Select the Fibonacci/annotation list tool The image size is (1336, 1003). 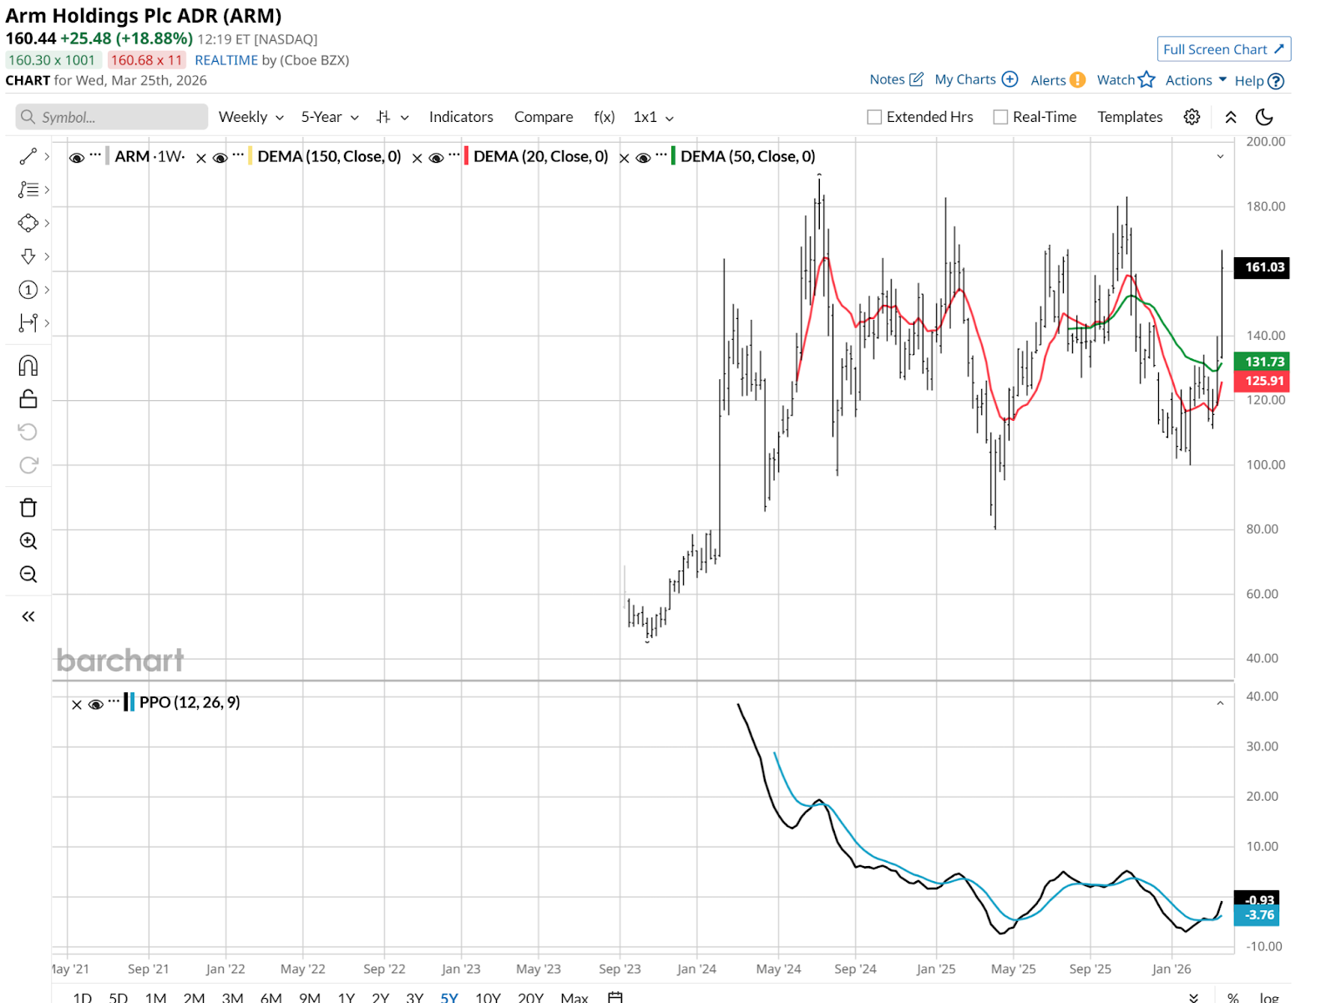point(28,190)
